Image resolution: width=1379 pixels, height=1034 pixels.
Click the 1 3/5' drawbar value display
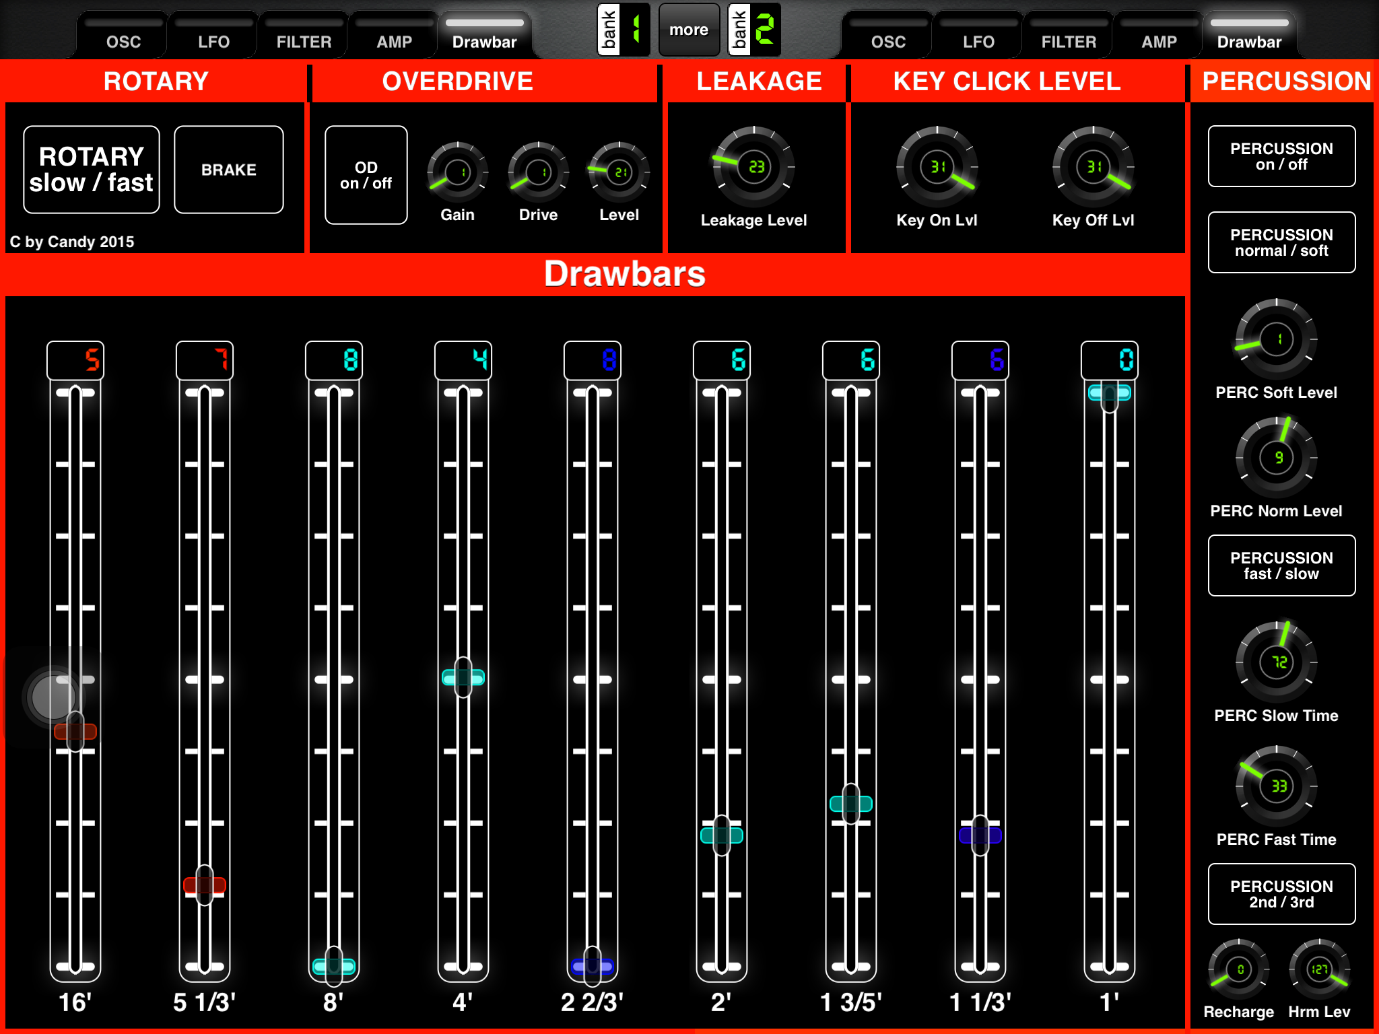(851, 360)
